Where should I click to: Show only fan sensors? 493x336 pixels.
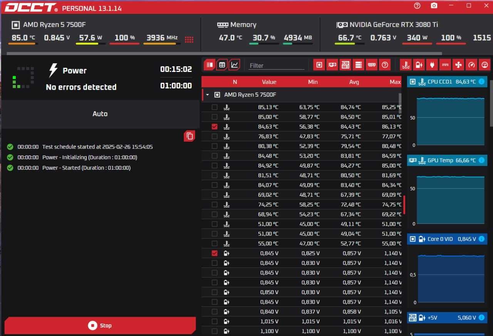458,65
